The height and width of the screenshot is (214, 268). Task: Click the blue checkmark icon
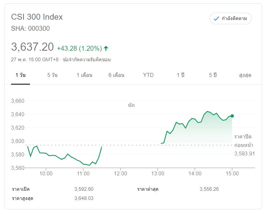point(216,19)
